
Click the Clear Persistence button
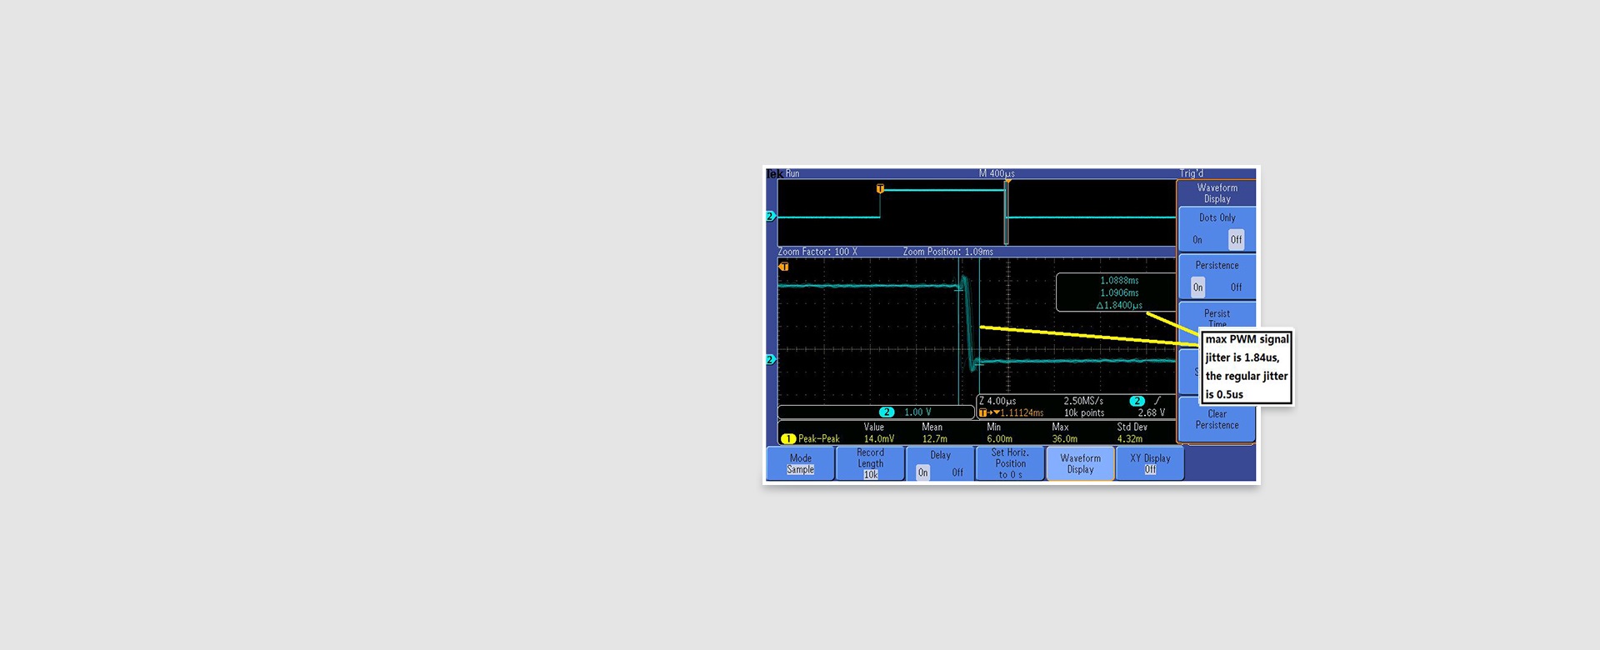point(1217,419)
